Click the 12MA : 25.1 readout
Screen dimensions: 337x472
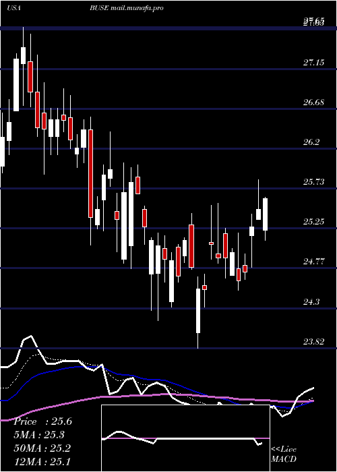tap(42, 461)
